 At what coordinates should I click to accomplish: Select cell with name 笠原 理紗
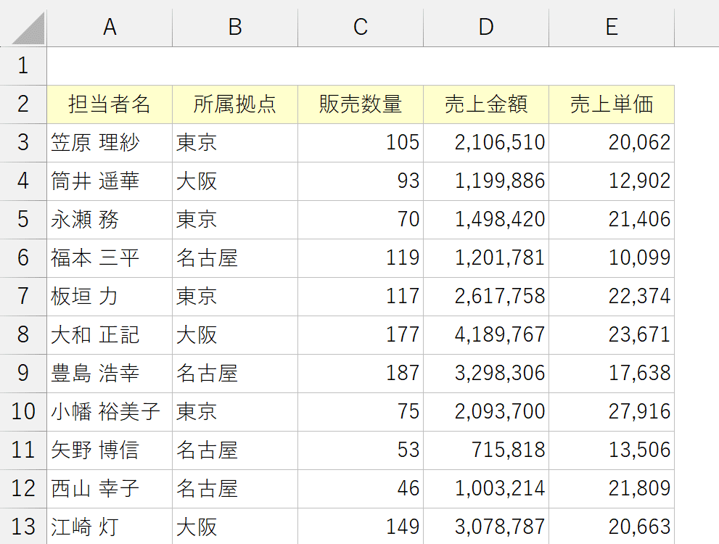(x=110, y=143)
